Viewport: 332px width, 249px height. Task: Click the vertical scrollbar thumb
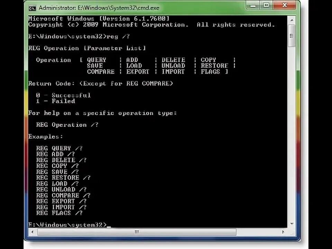[292, 36]
